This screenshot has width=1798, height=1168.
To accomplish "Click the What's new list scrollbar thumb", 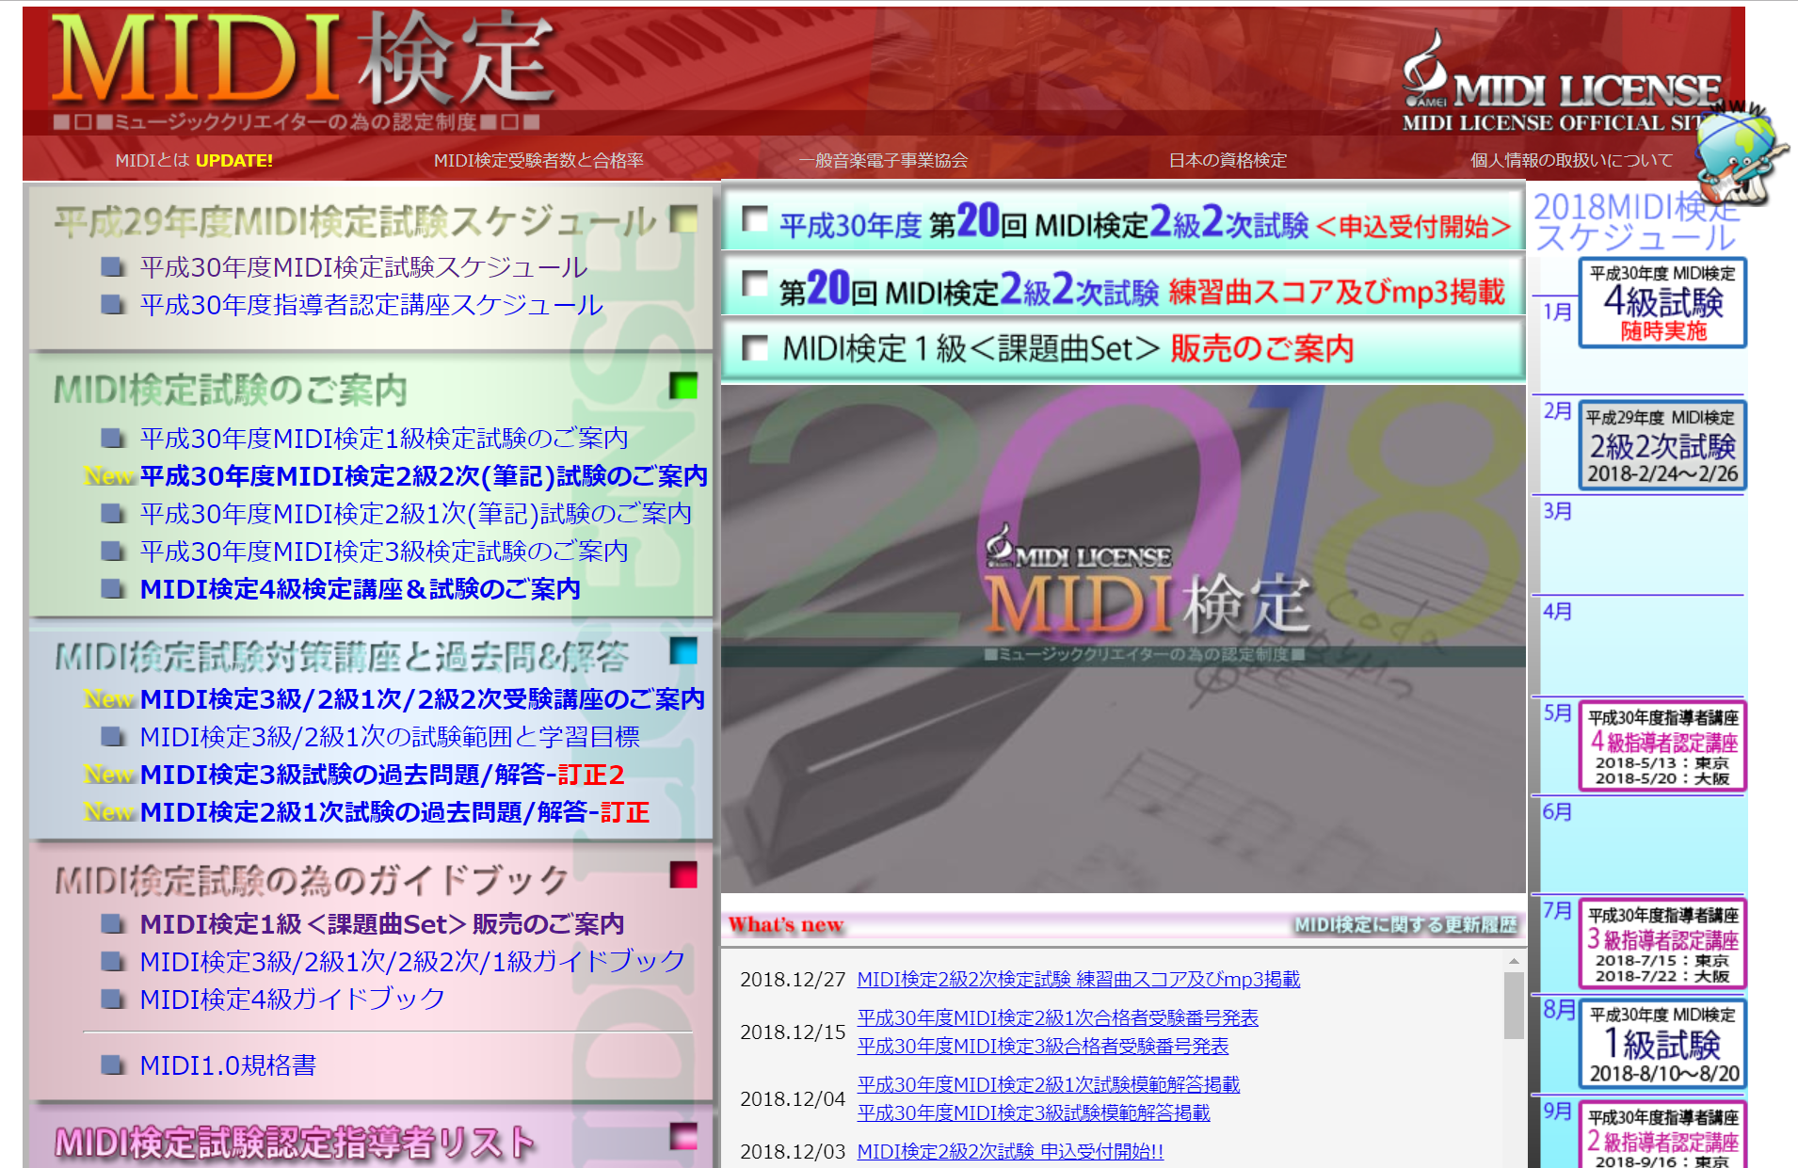I will click(1514, 1005).
